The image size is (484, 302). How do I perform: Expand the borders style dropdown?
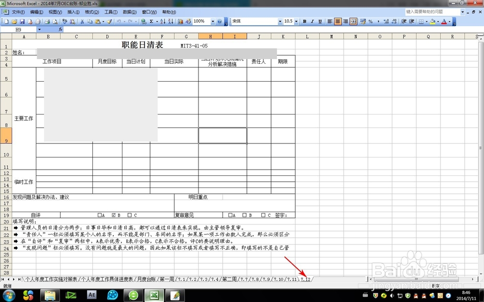pos(426,21)
